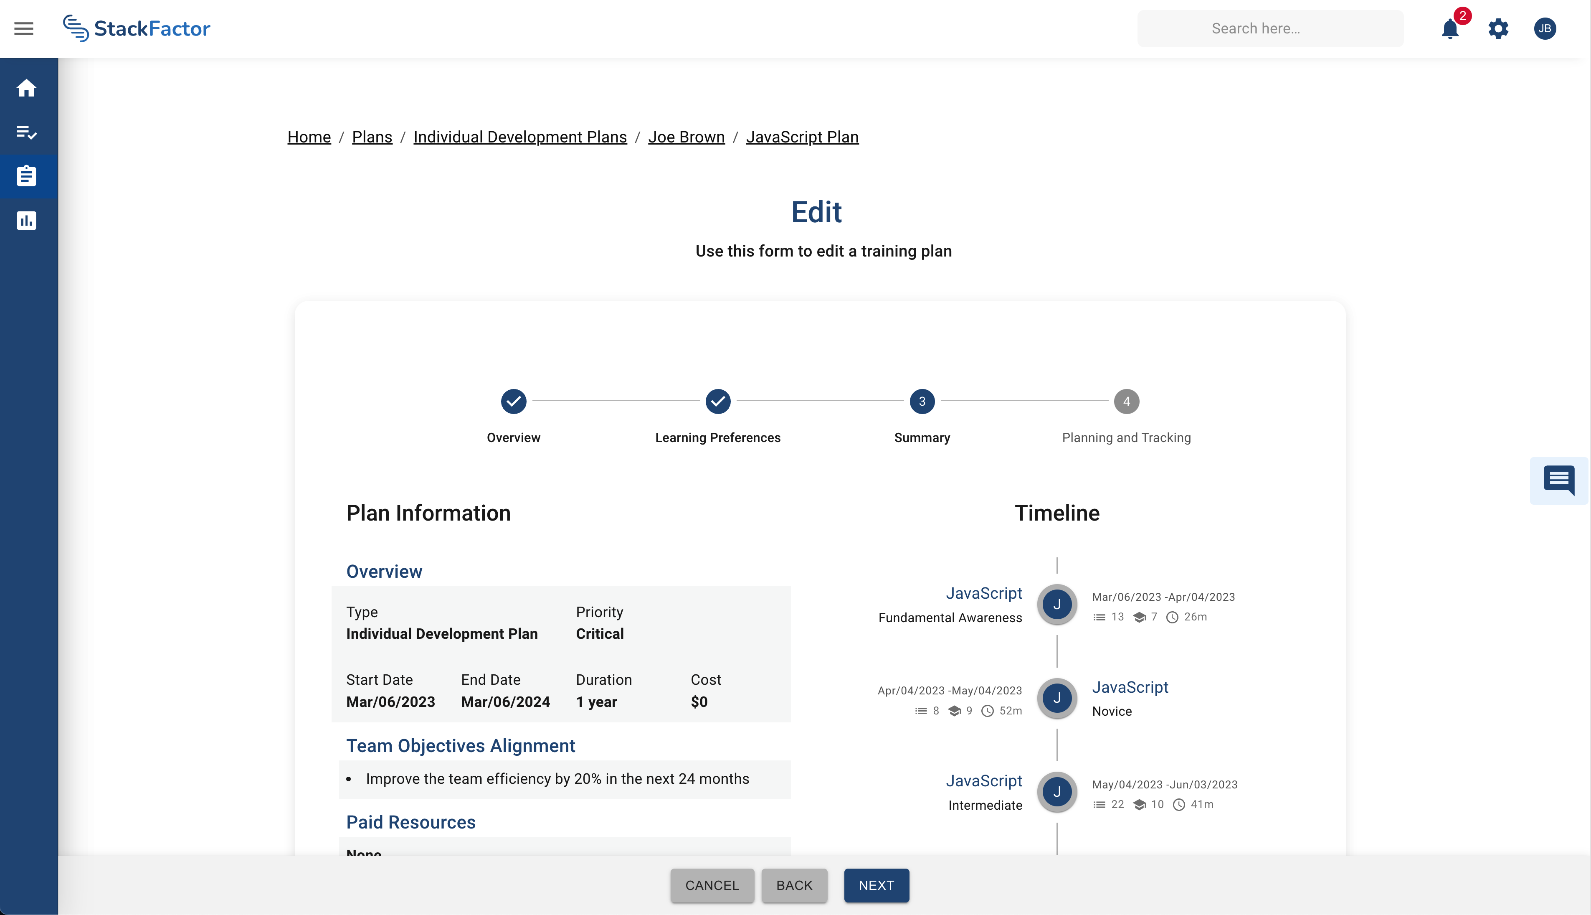The width and height of the screenshot is (1591, 915).
Task: Open Individual Development Plans breadcrumb
Action: point(520,137)
